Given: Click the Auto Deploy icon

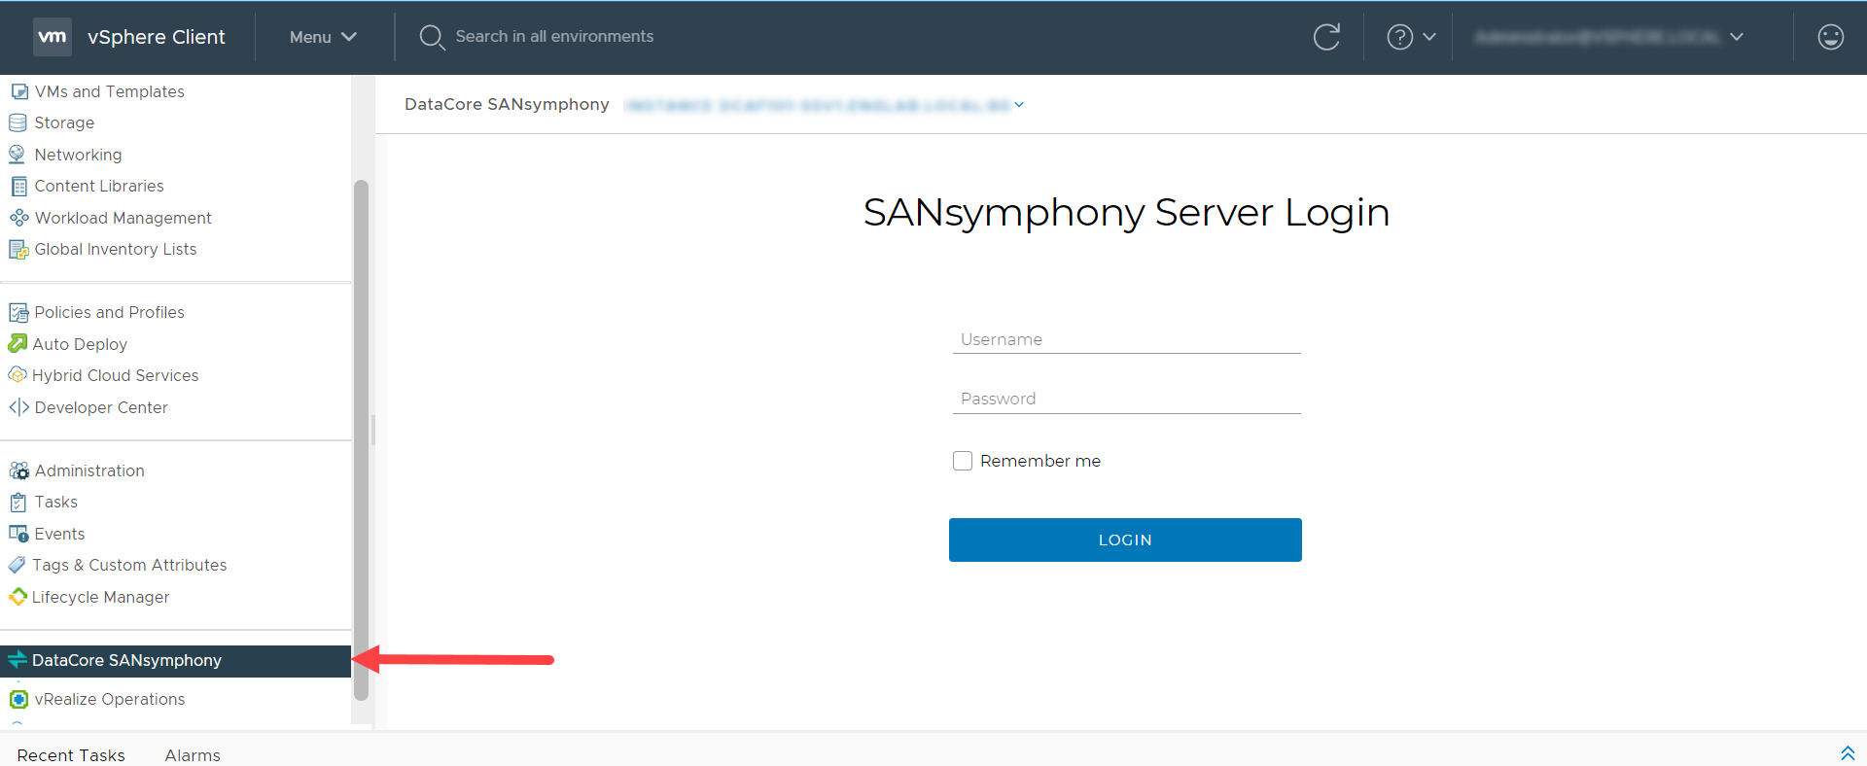Looking at the screenshot, I should pyautogui.click(x=18, y=344).
